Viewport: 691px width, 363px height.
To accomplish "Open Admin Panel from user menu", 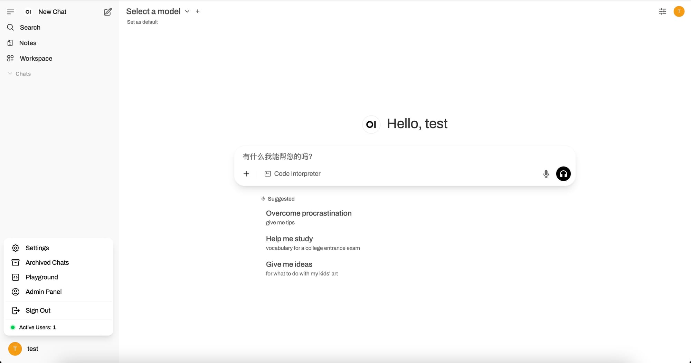I will click(x=58, y=292).
